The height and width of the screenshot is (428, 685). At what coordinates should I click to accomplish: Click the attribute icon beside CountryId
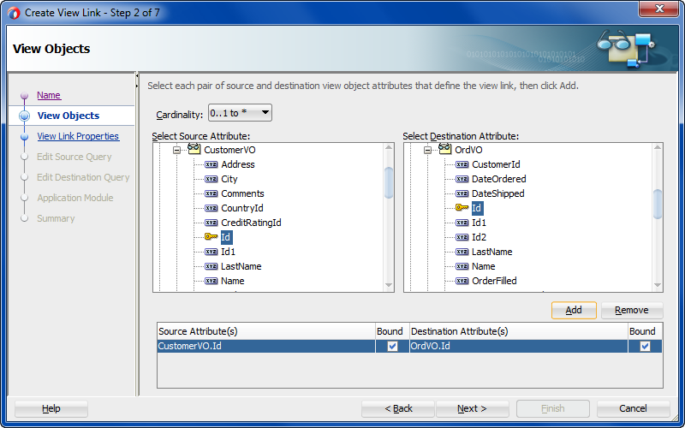(x=211, y=208)
